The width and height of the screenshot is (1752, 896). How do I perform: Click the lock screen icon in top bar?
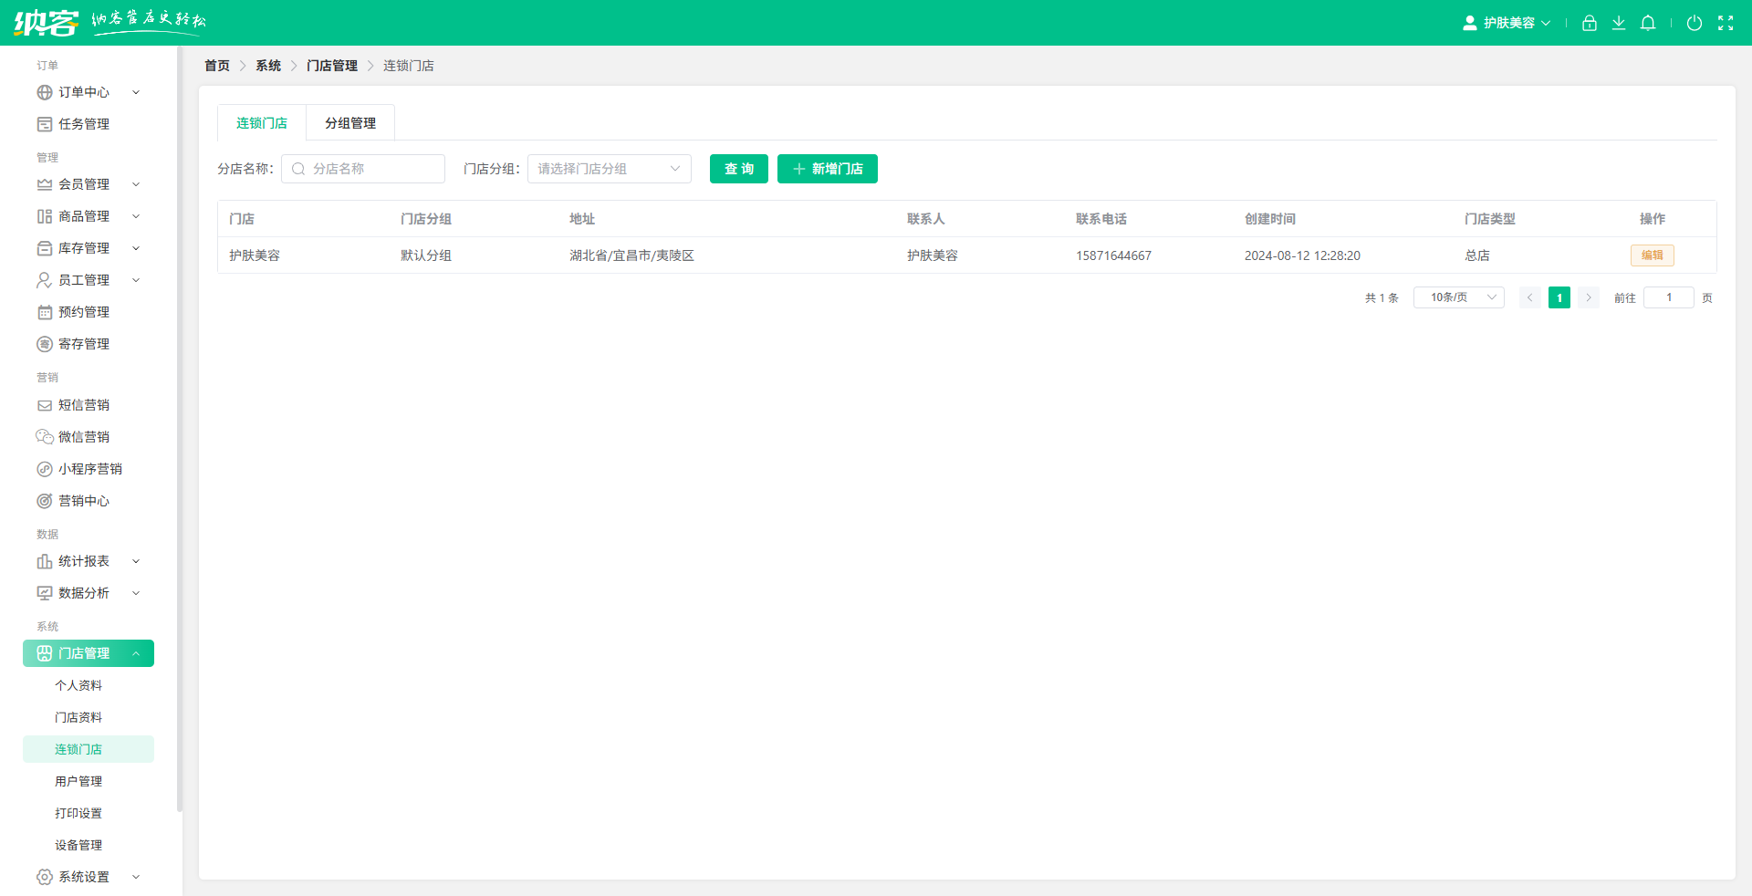pos(1589,23)
